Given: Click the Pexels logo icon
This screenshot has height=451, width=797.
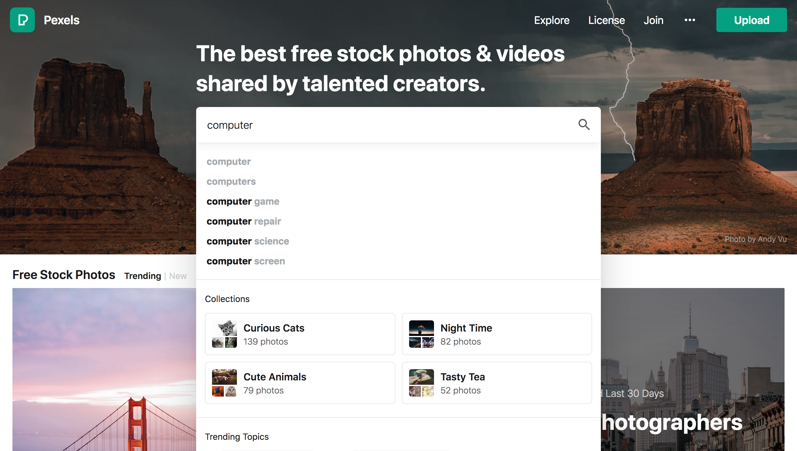Looking at the screenshot, I should coord(22,20).
